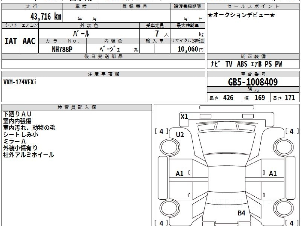Select the 最大積載量 header
The image size is (301, 226).
click(188, 25)
